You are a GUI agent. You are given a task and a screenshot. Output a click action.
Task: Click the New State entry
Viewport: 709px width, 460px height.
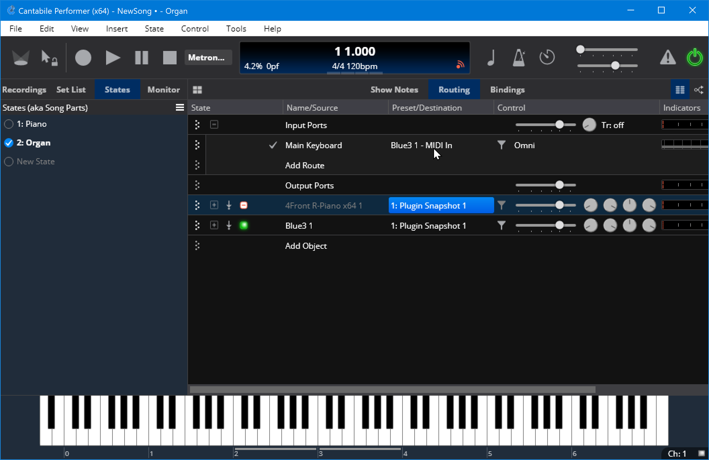pyautogui.click(x=36, y=162)
